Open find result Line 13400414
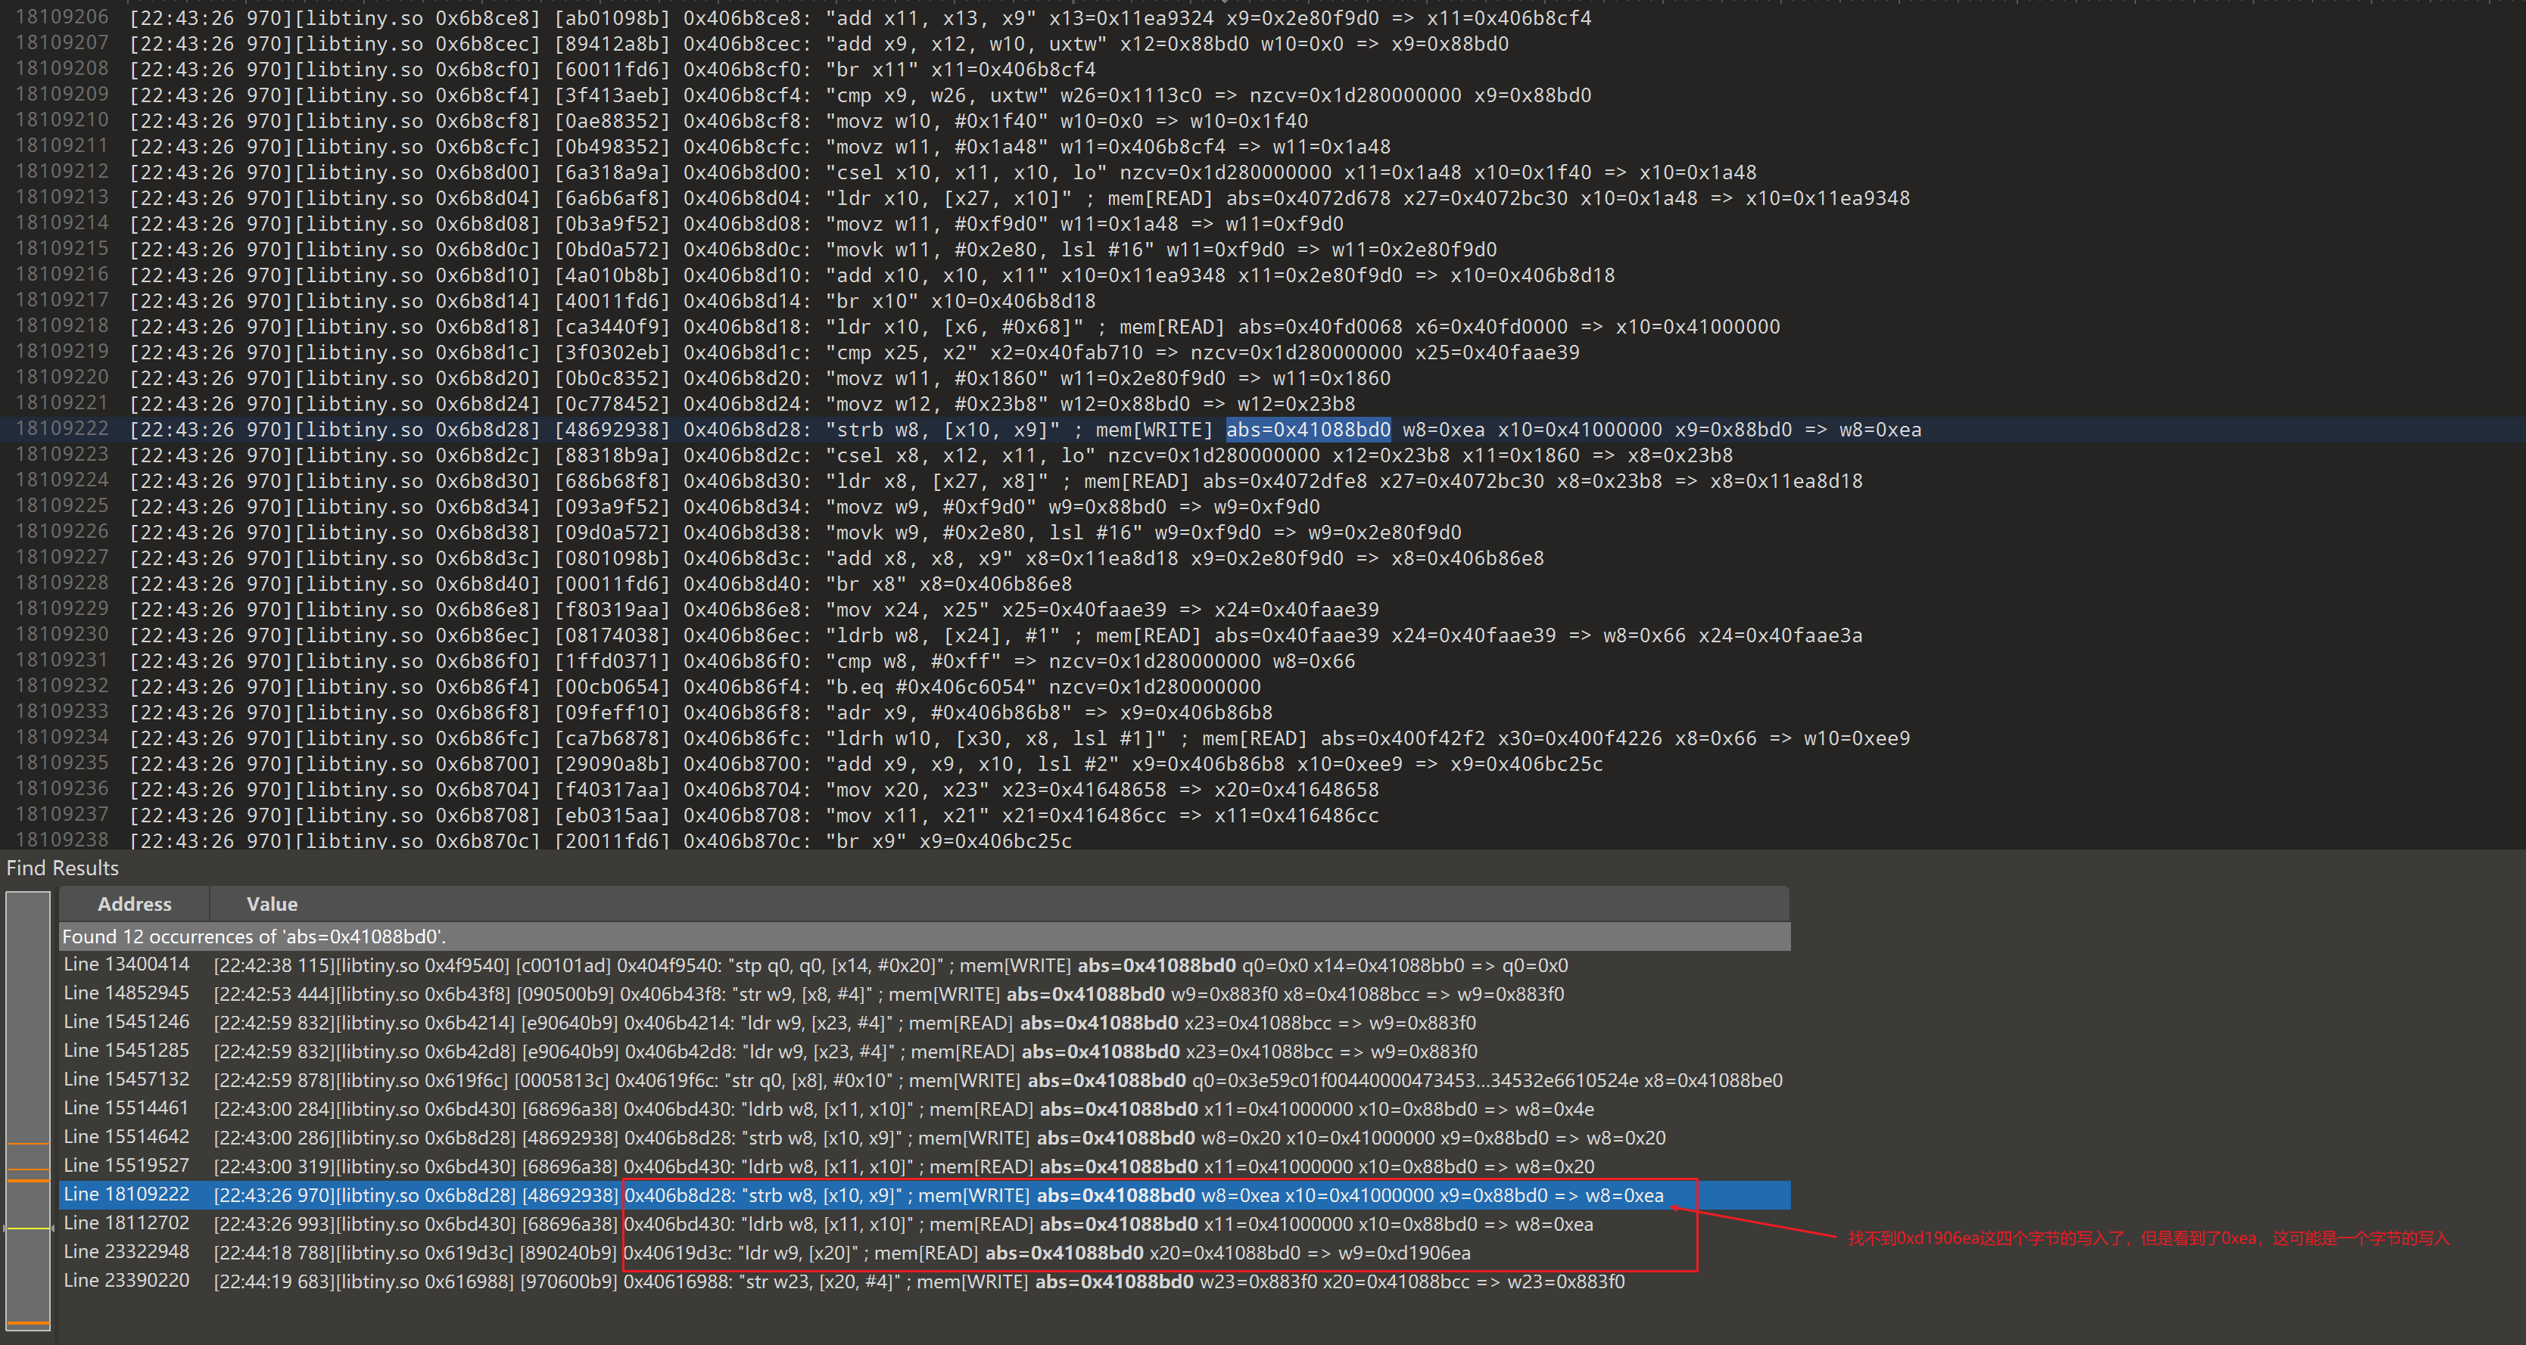The height and width of the screenshot is (1345, 2526). pyautogui.click(x=925, y=965)
